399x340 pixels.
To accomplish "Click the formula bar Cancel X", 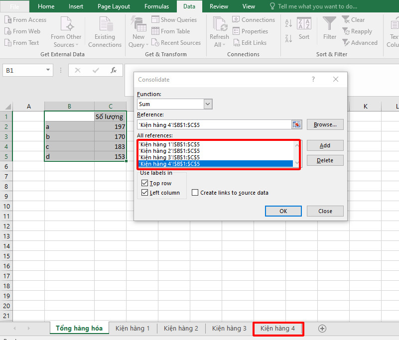I will tap(78, 70).
